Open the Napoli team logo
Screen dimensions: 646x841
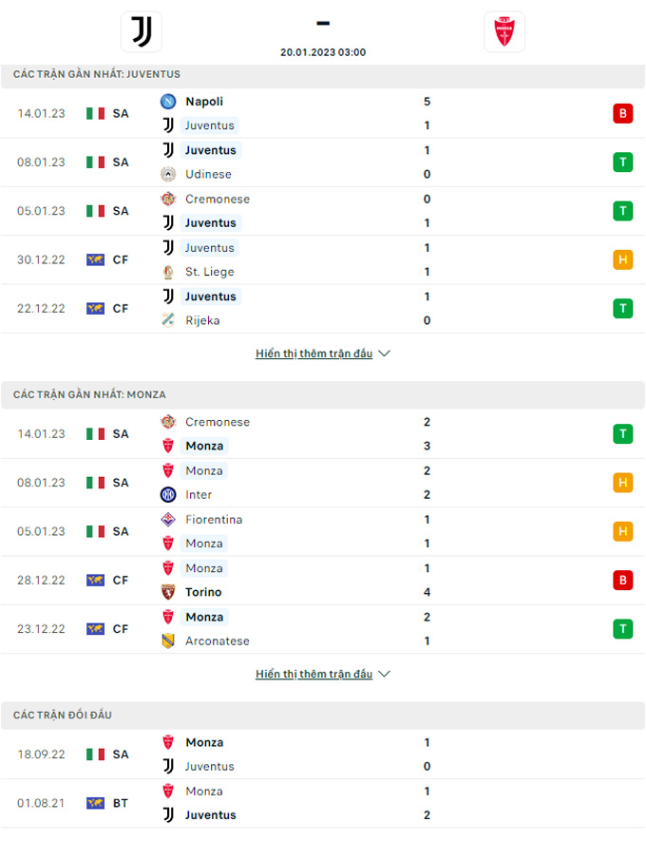pyautogui.click(x=168, y=102)
